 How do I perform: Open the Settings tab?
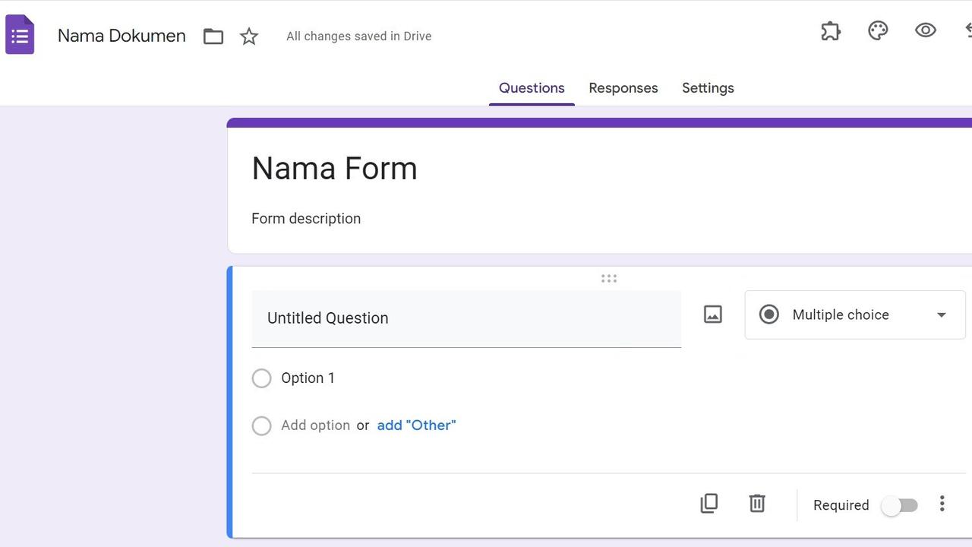coord(708,87)
